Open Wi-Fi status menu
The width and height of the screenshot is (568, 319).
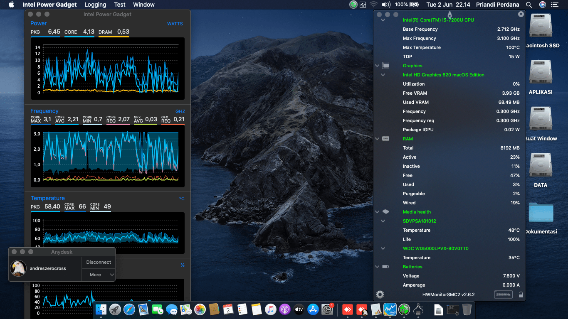pos(373,5)
